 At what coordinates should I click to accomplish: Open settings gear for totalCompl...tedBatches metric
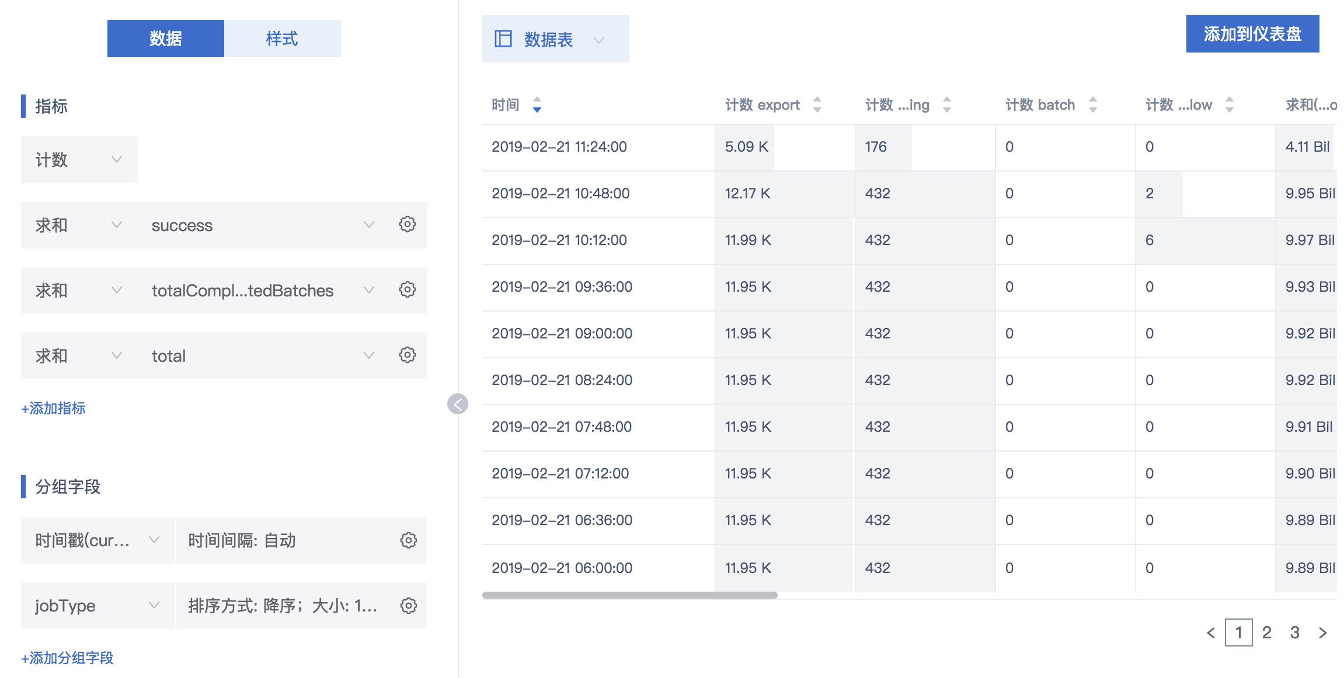pyautogui.click(x=407, y=290)
